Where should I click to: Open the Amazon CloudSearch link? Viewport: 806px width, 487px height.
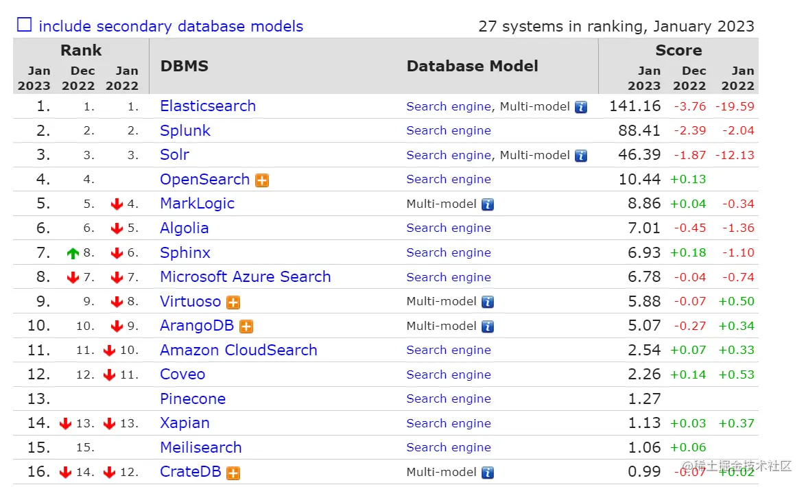pos(239,351)
